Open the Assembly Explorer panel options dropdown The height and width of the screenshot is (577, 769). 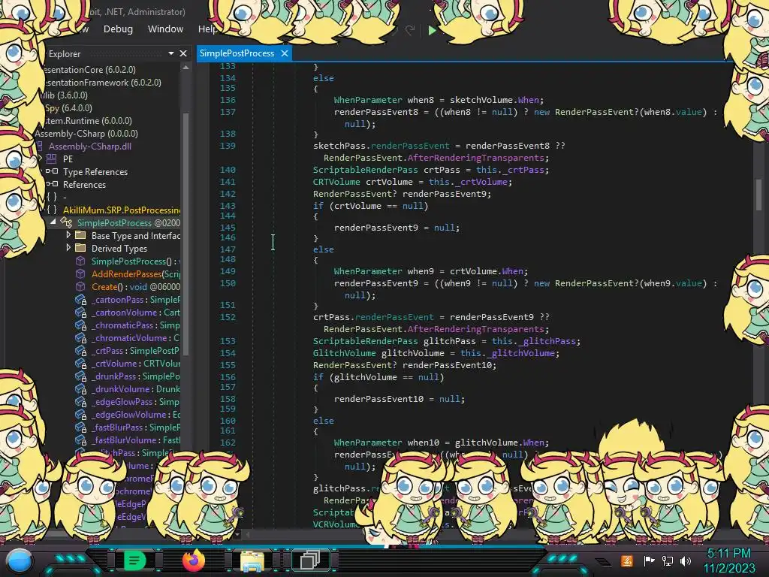(171, 53)
